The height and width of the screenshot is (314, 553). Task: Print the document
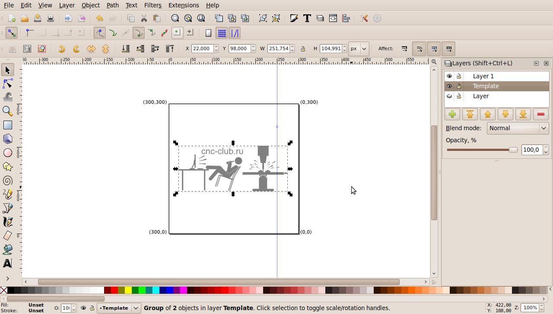(x=51, y=18)
